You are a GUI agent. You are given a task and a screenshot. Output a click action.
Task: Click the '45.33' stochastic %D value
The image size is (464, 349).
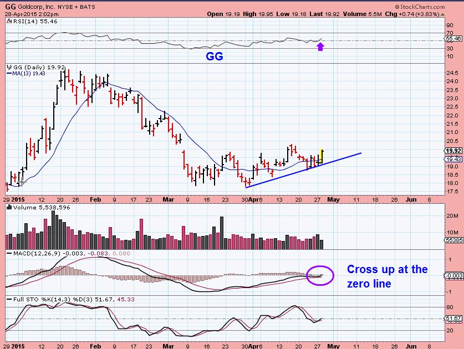(126, 300)
